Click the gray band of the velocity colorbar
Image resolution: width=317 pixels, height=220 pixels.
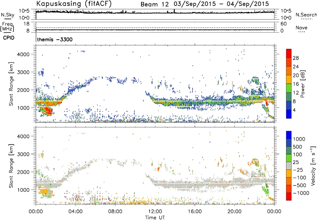click(x=289, y=166)
